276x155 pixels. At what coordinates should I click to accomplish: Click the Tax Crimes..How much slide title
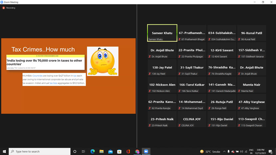pyautogui.click(x=43, y=49)
